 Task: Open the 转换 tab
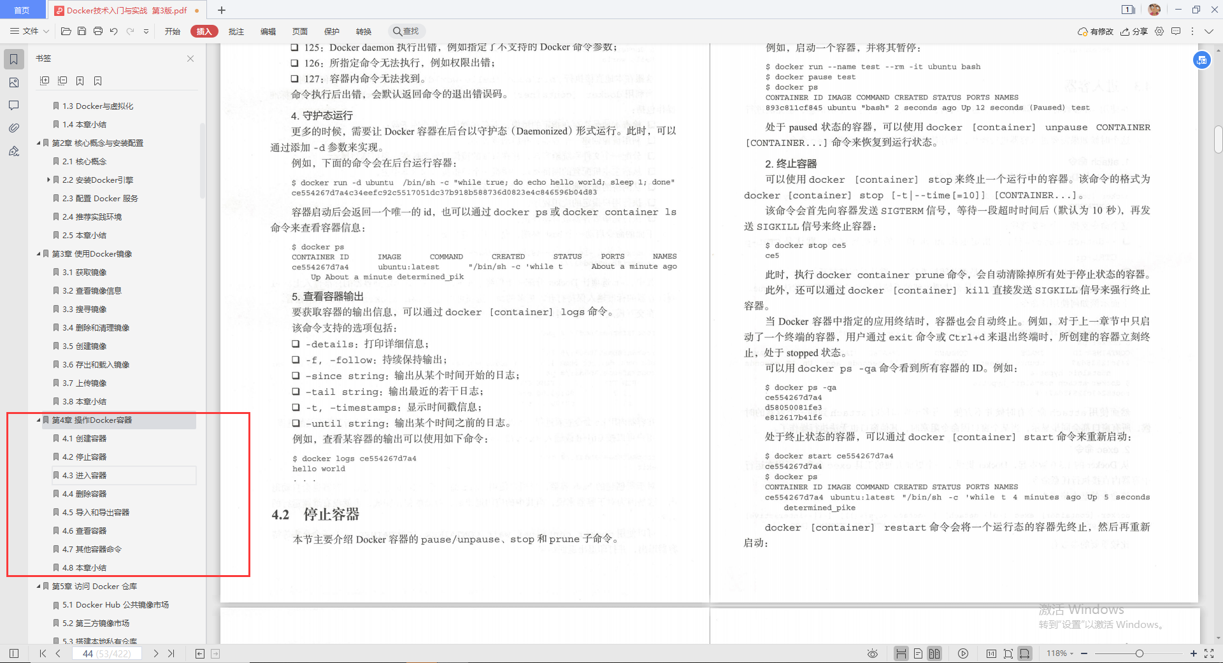364,31
